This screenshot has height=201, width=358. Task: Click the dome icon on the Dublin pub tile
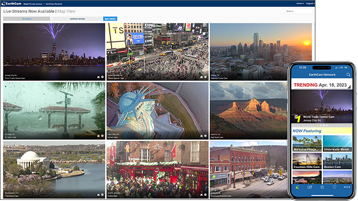(201, 195)
